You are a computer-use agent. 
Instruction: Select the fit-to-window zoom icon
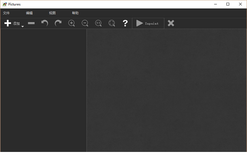point(112,23)
